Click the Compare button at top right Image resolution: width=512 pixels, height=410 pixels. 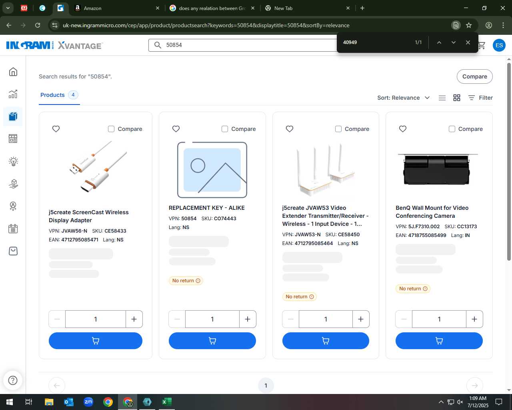coord(475,76)
